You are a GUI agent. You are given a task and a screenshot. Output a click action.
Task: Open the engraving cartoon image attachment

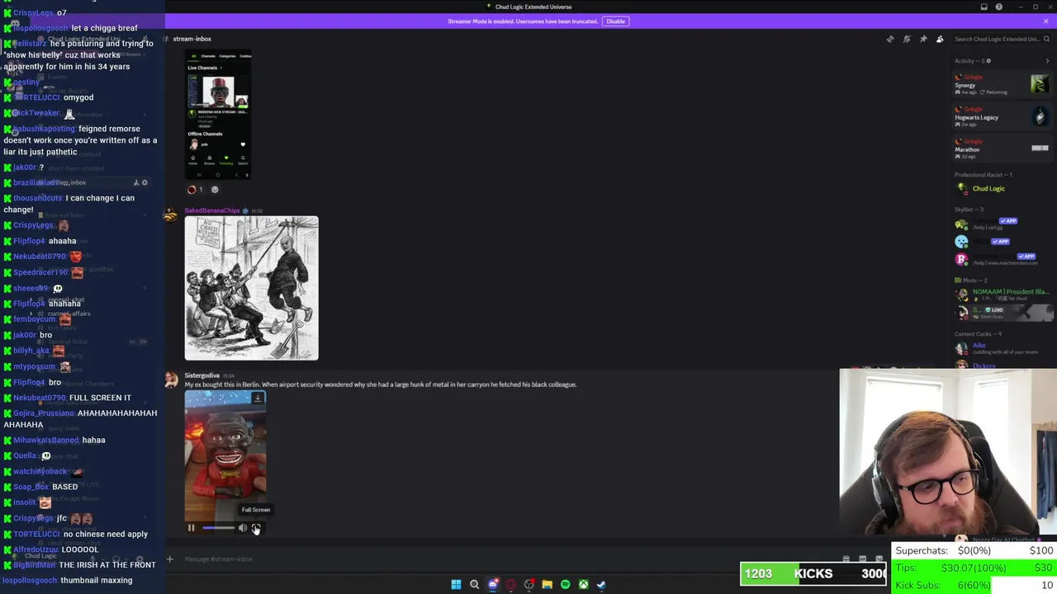pyautogui.click(x=251, y=289)
